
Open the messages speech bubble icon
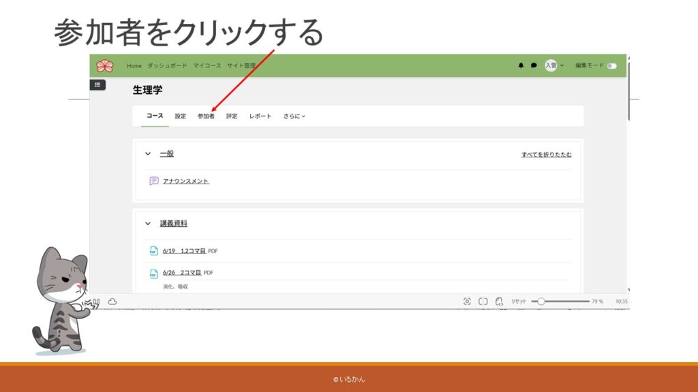click(534, 66)
